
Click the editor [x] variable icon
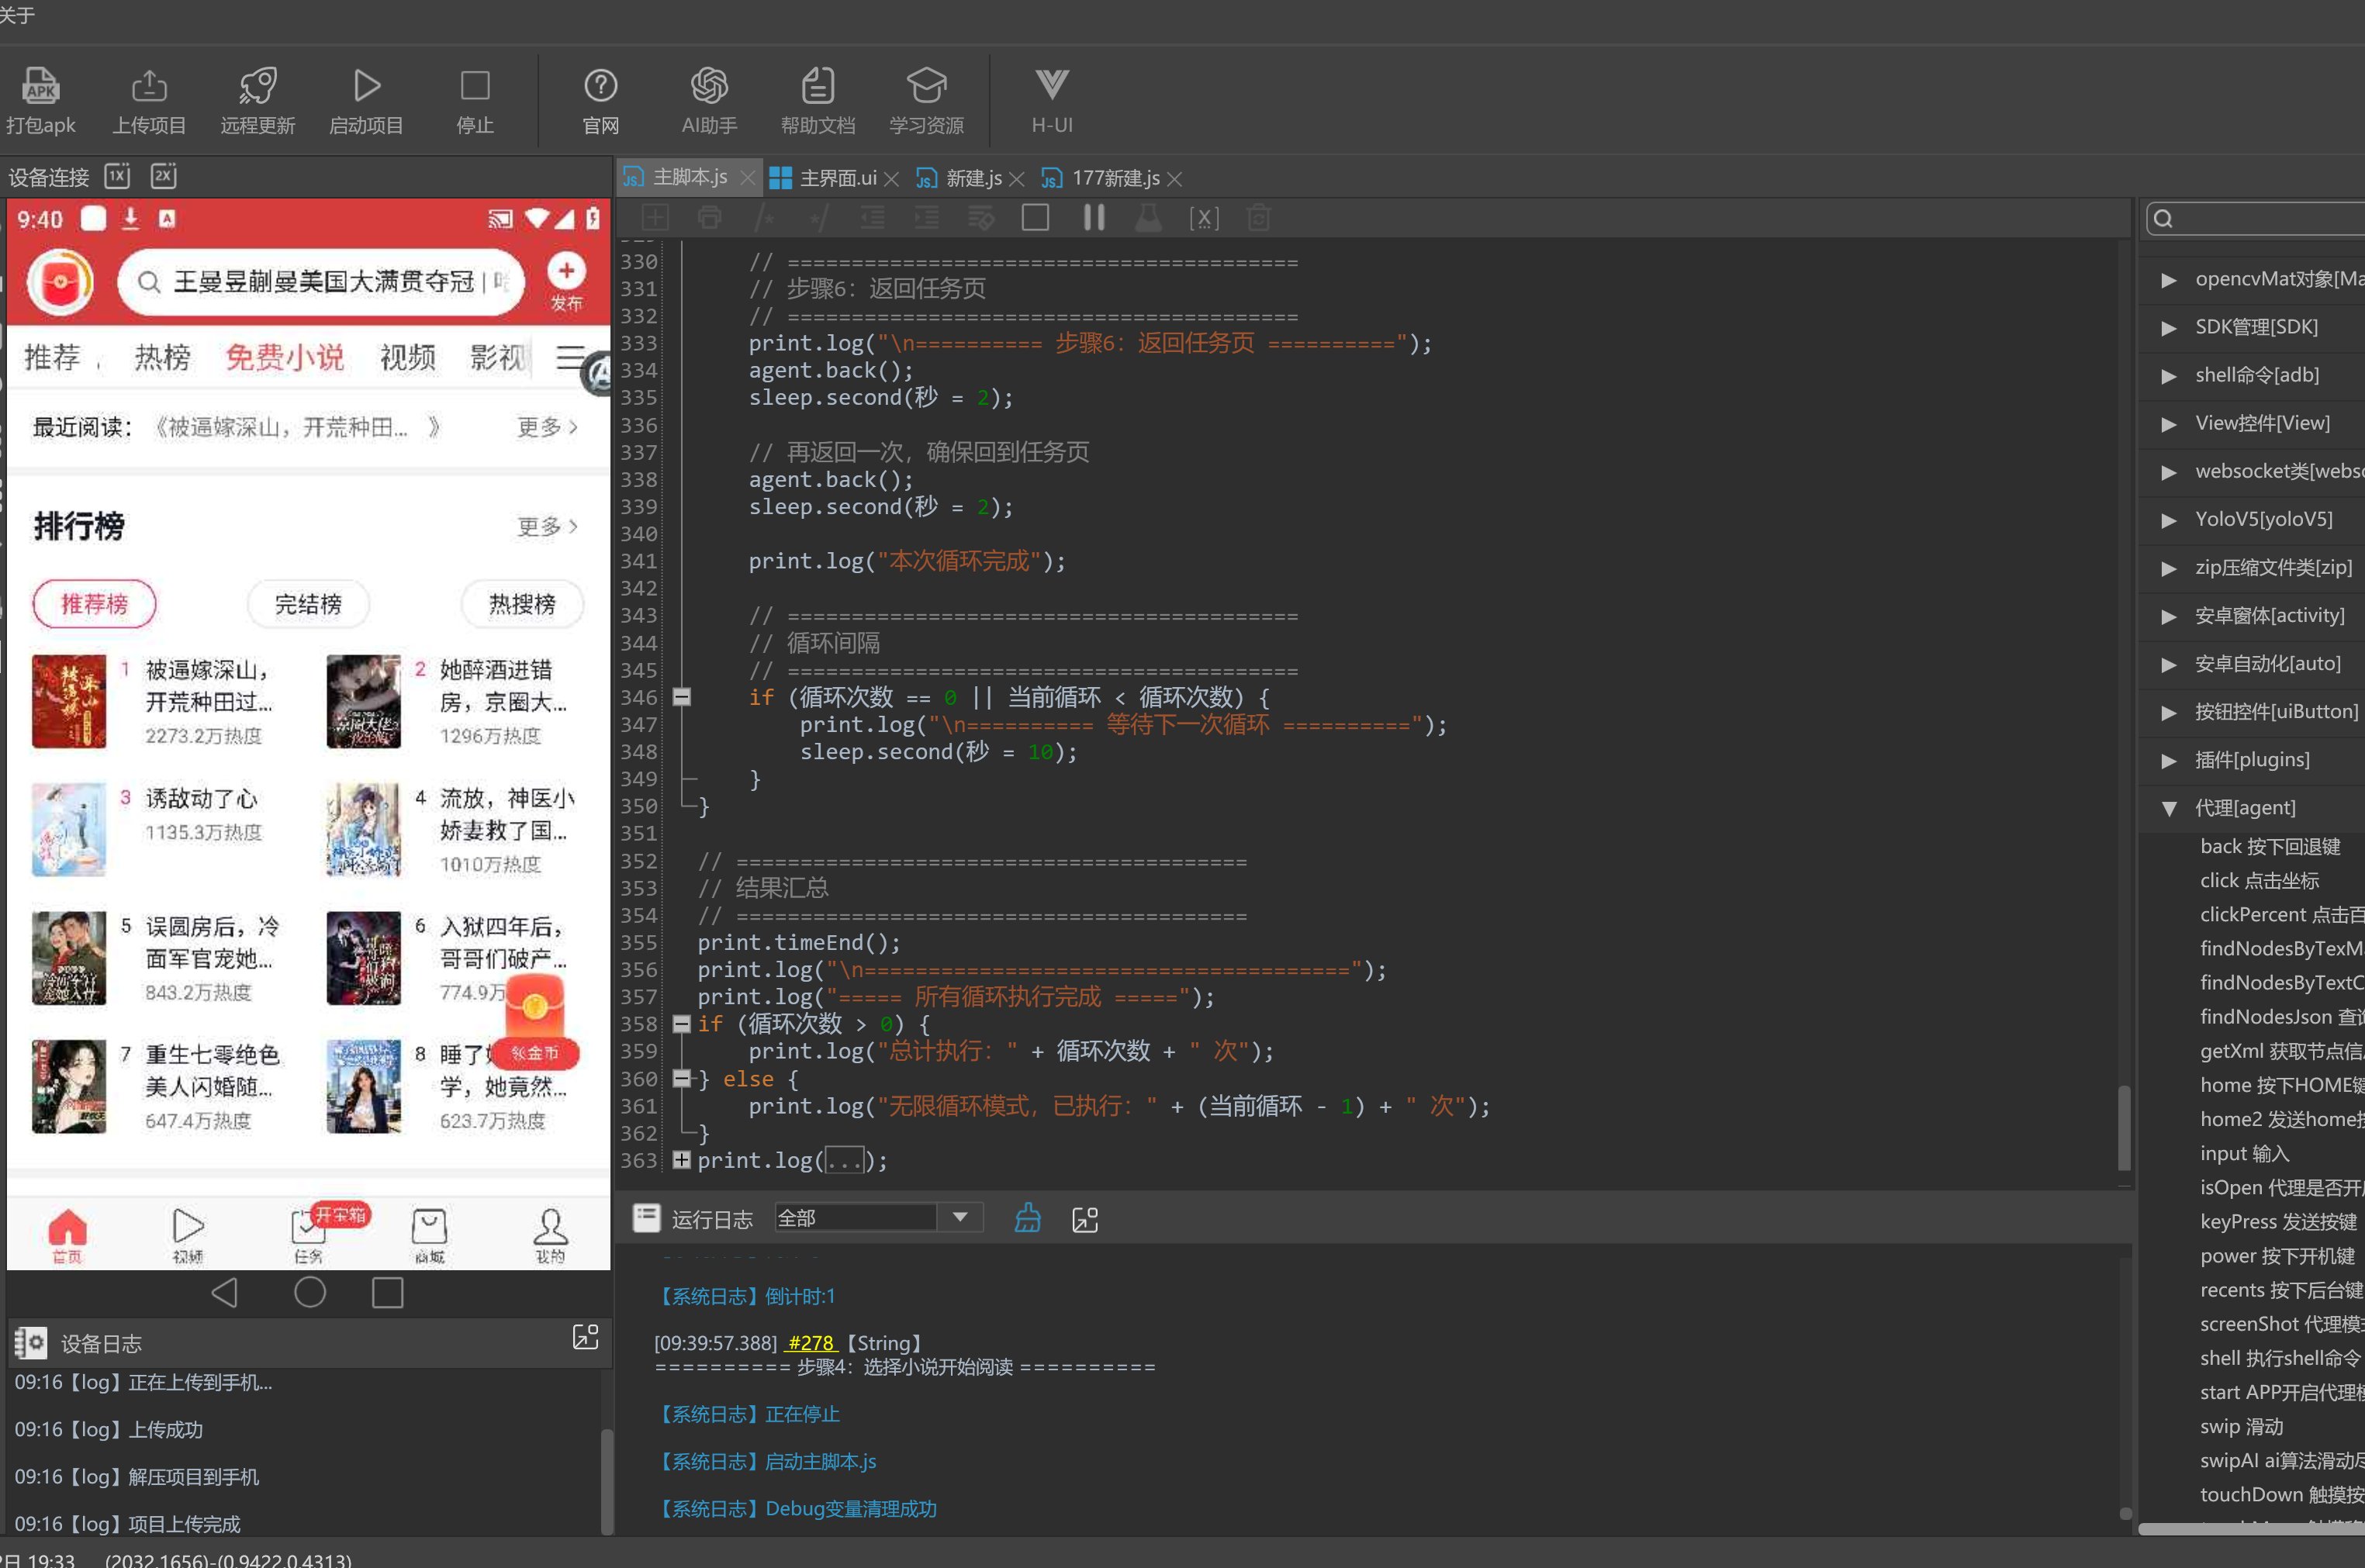1204,218
